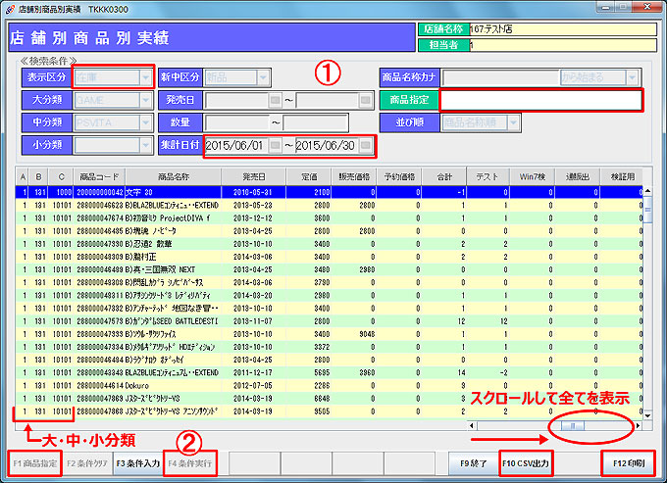
Task: Click the horizontal scrollbar thumb
Action: (574, 426)
